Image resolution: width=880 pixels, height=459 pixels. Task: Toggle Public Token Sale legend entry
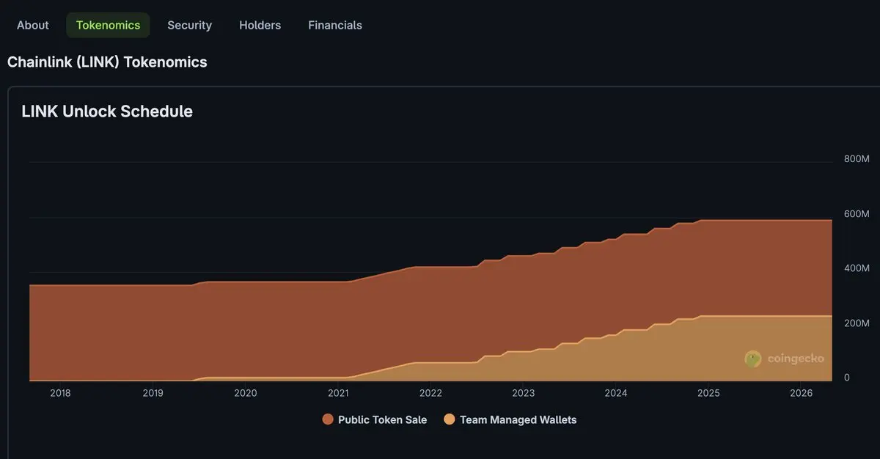pos(375,420)
